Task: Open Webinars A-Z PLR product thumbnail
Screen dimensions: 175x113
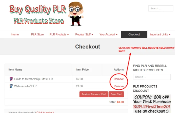Action: coord(11,86)
